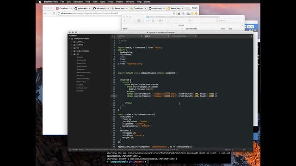This screenshot has height=166, width=296.
Task: Expand the node_modules folder
Action: click(72, 51)
